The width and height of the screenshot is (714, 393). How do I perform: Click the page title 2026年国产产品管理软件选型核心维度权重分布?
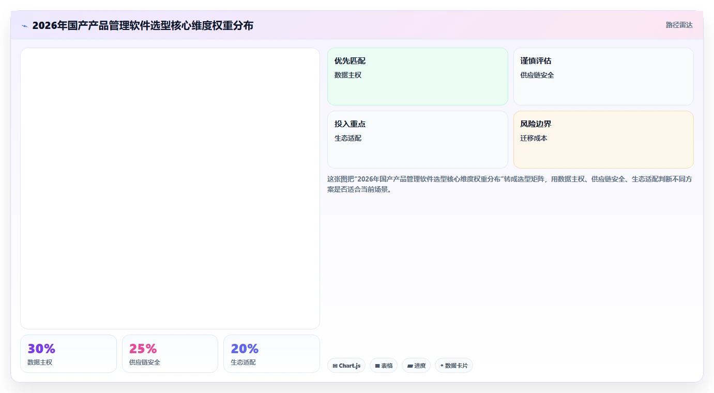[x=143, y=26]
